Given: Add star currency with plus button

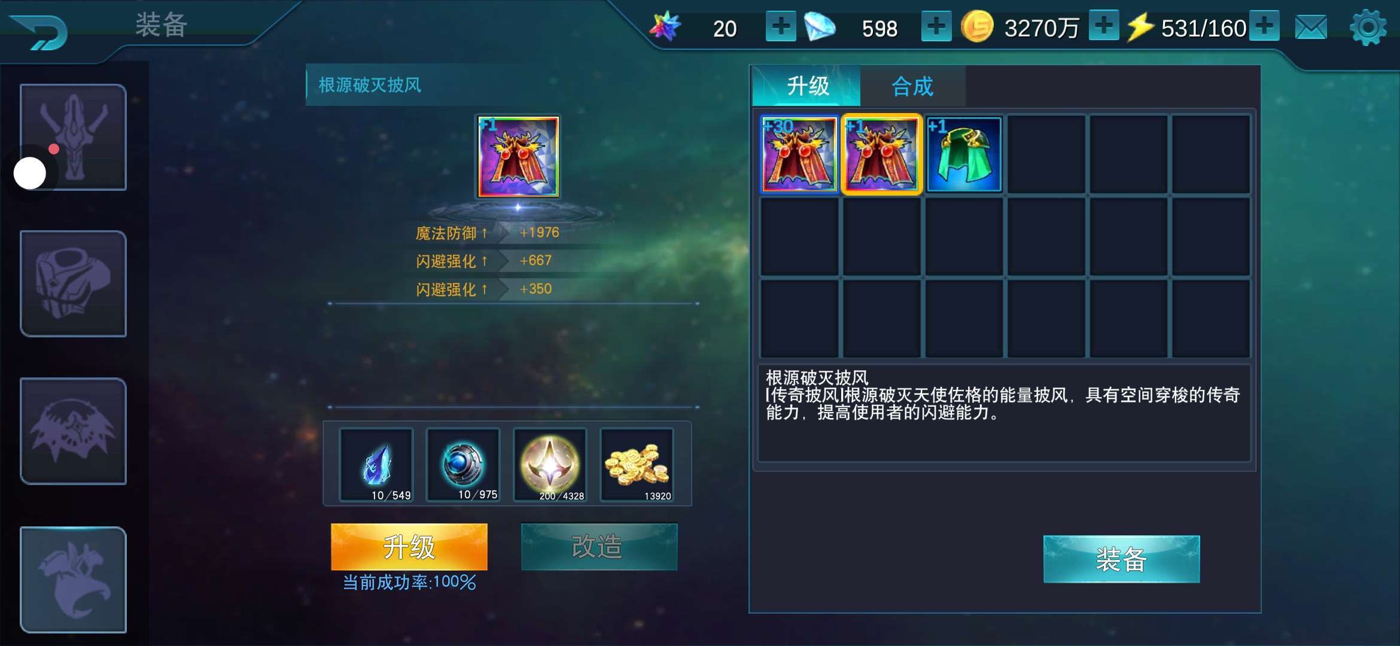Looking at the screenshot, I should (x=781, y=26).
